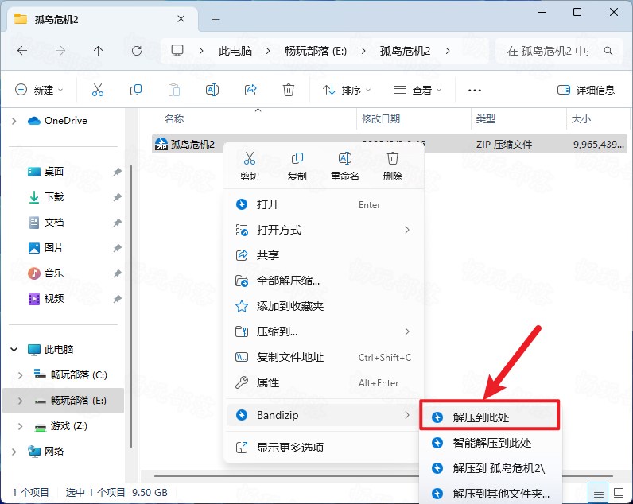Image resolution: width=633 pixels, height=504 pixels.
Task: Sort by 大小 column header
Action: [x=581, y=119]
